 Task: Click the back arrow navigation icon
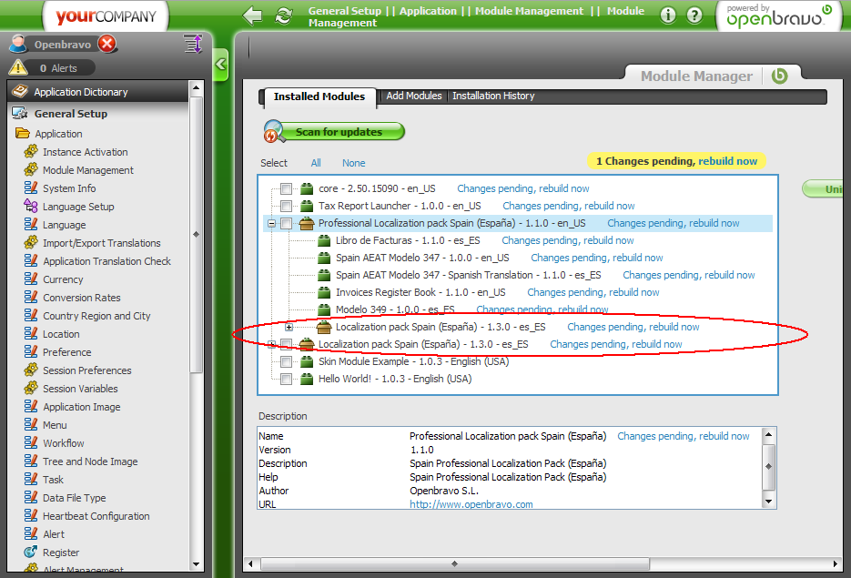coord(252,15)
